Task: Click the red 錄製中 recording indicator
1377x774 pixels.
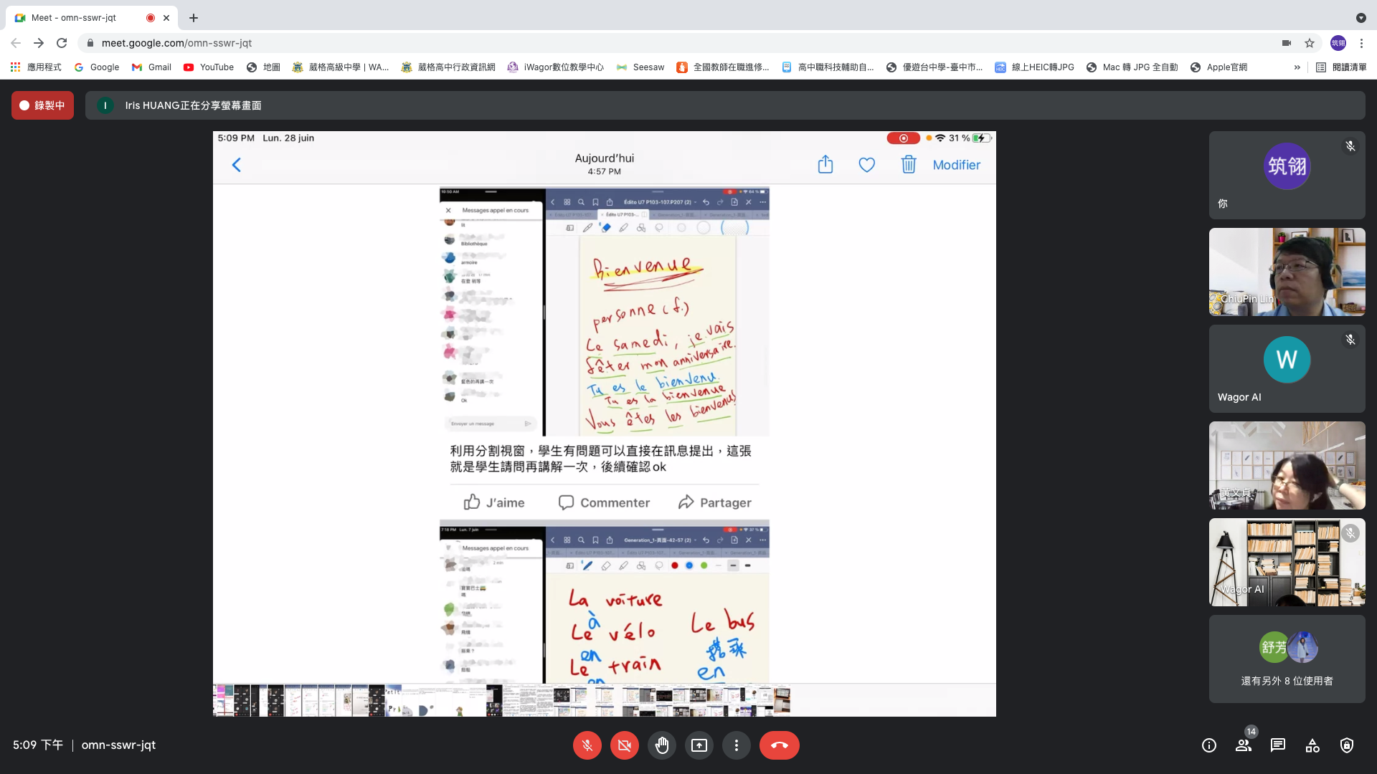Action: pyautogui.click(x=42, y=105)
